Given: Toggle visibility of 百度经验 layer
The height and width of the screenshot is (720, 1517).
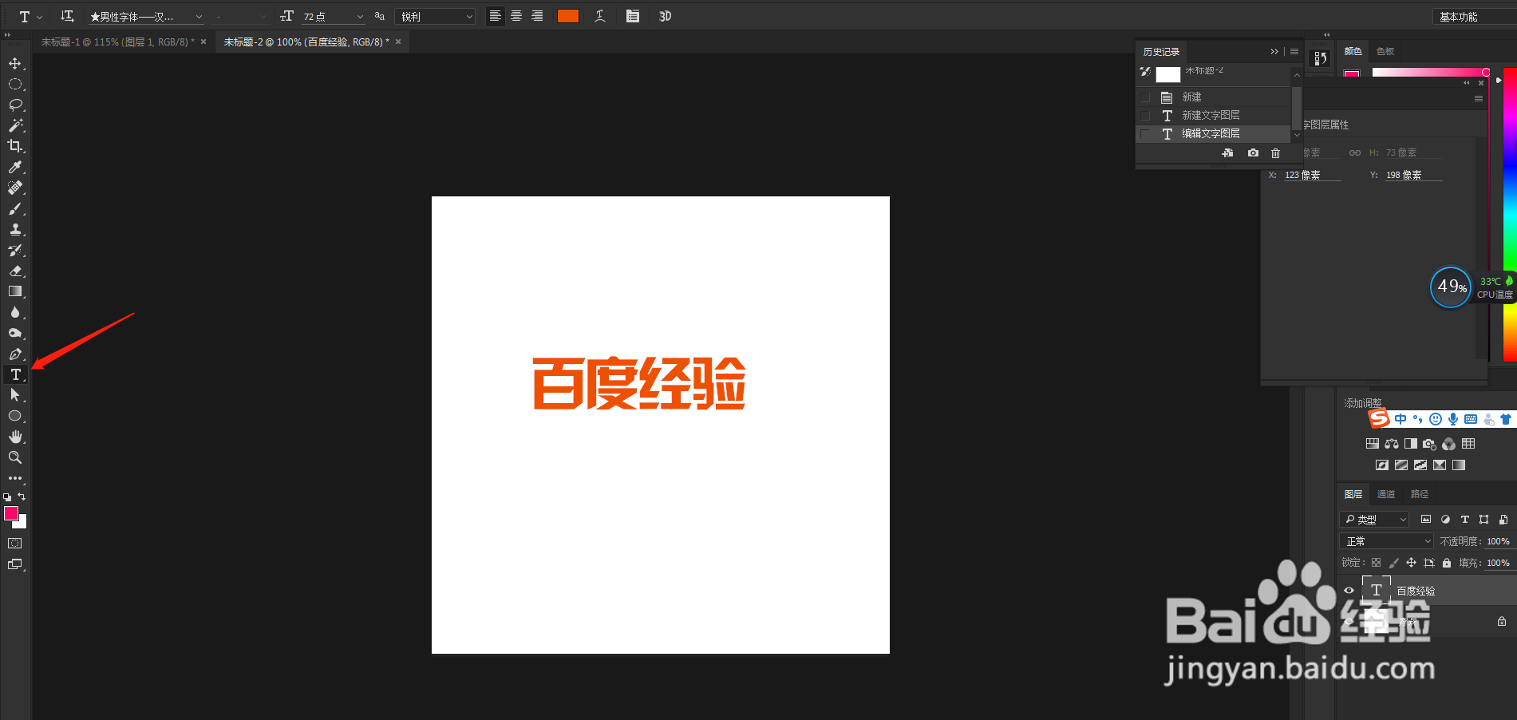Looking at the screenshot, I should (x=1349, y=591).
